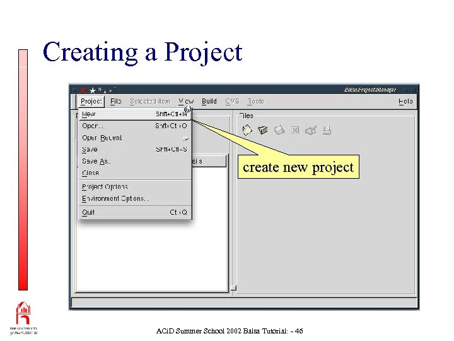
Task: Select Environment Options... in the menu
Action: coord(135,199)
